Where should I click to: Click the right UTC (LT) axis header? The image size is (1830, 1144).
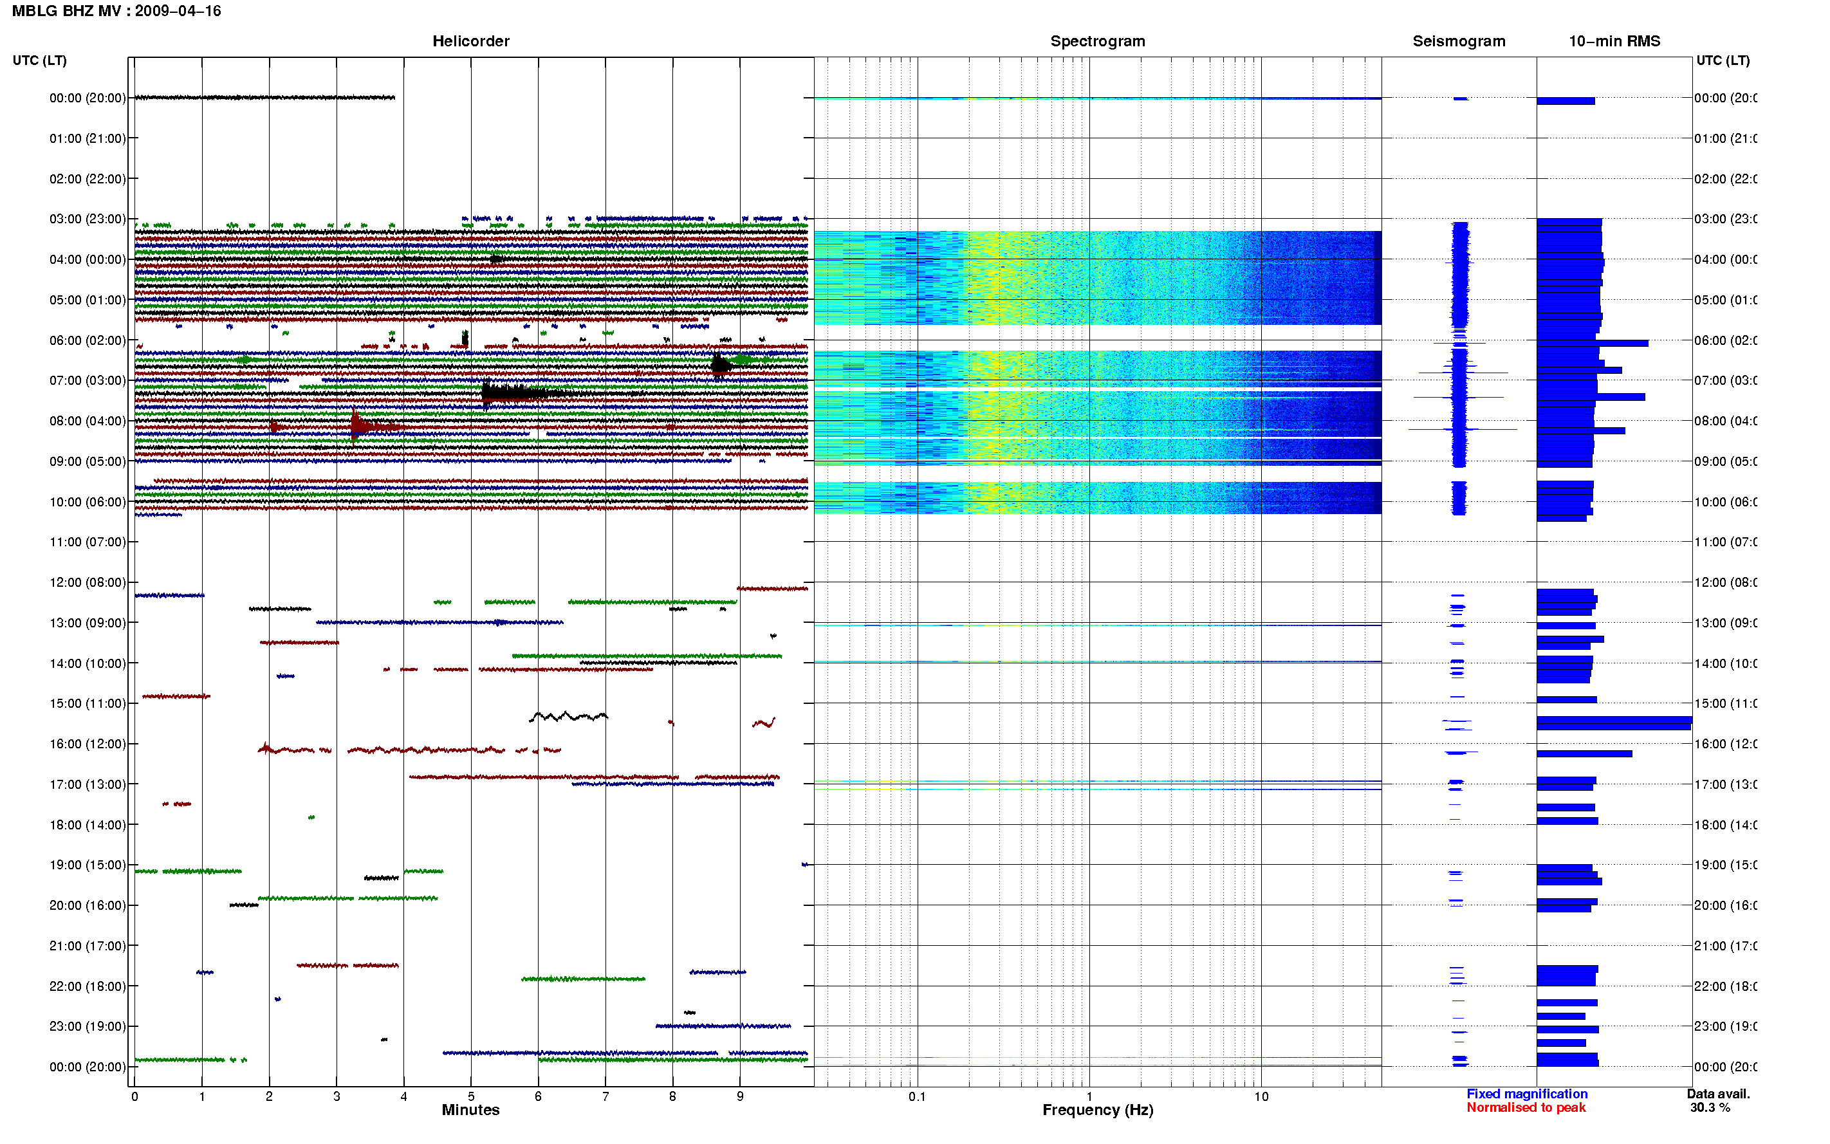pos(1723,60)
